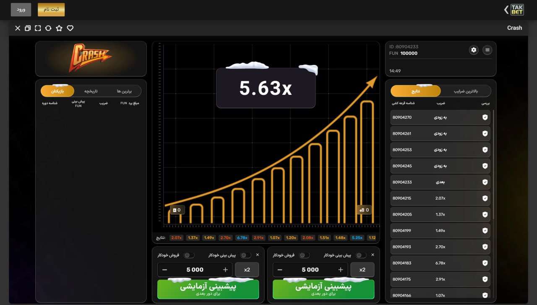
Task: Enter fullscreen mode via the frame icon
Action: tap(38, 28)
